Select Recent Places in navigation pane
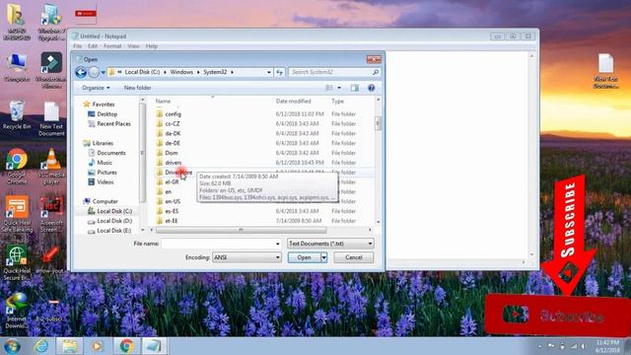The height and width of the screenshot is (355, 631). (113, 123)
